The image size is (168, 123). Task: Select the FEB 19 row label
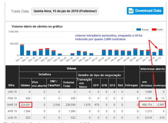(13, 99)
